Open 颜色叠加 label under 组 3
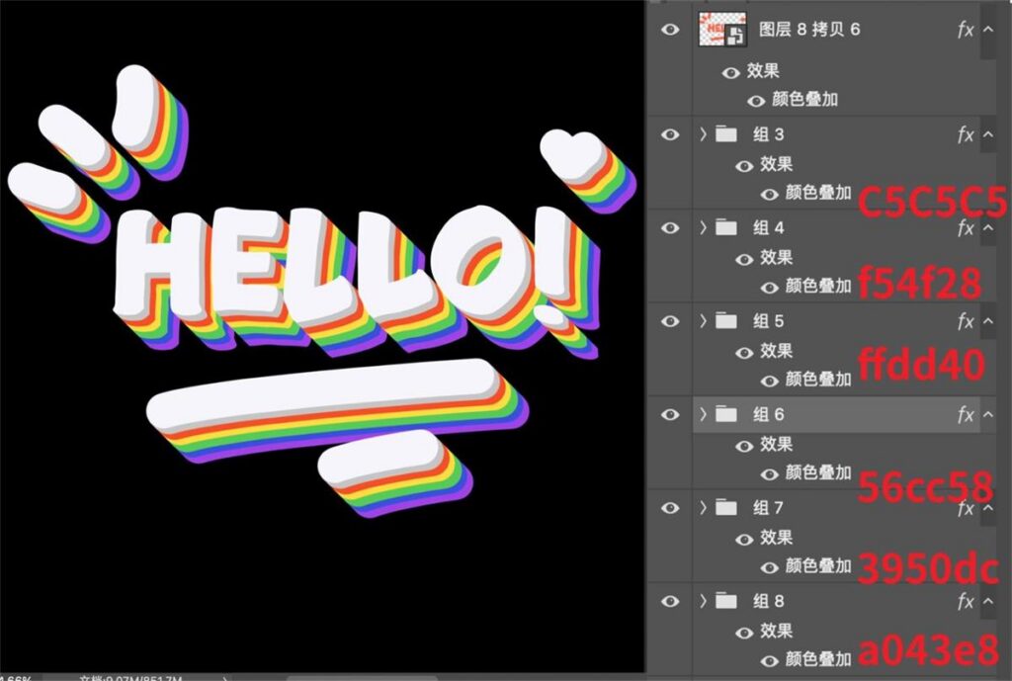 click(818, 193)
